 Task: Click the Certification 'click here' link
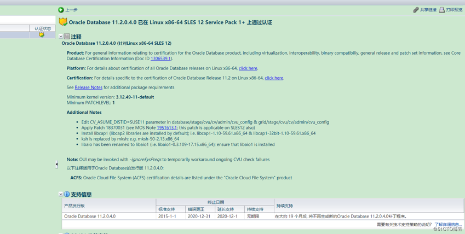[x=274, y=78]
